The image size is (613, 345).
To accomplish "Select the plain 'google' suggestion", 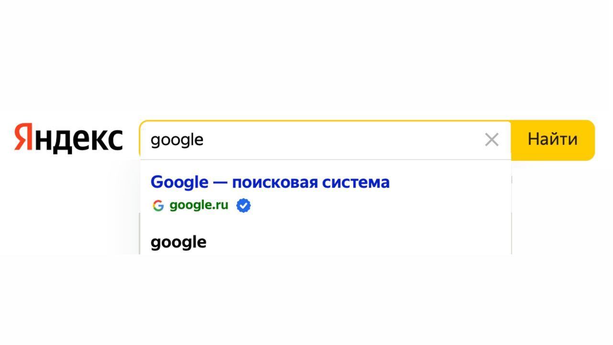I will [179, 242].
